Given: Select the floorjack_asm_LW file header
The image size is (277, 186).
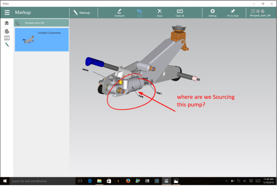Looking at the screenshot, I should pyautogui.click(x=41, y=23).
